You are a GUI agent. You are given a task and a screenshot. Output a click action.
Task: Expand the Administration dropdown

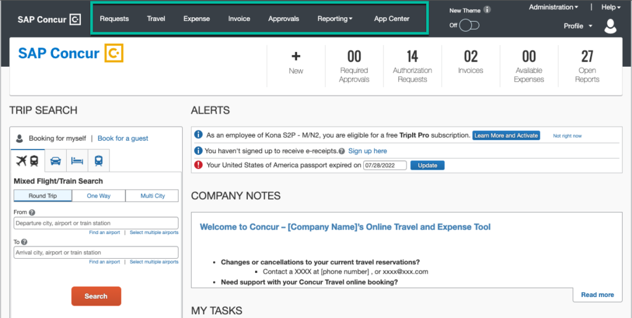coord(554,7)
